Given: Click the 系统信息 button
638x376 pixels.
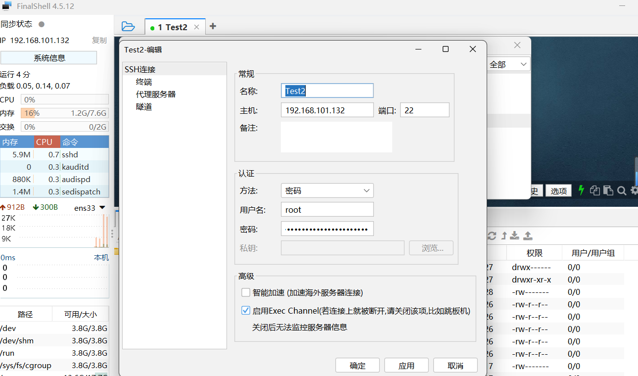Looking at the screenshot, I should pyautogui.click(x=49, y=58).
